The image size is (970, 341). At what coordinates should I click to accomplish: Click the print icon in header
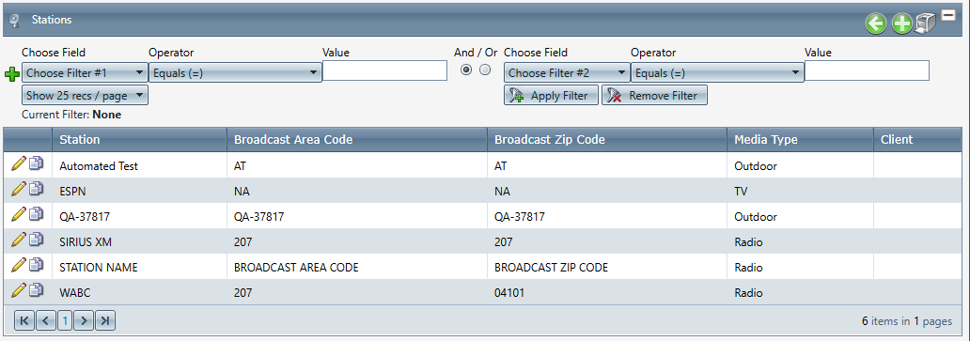925,24
